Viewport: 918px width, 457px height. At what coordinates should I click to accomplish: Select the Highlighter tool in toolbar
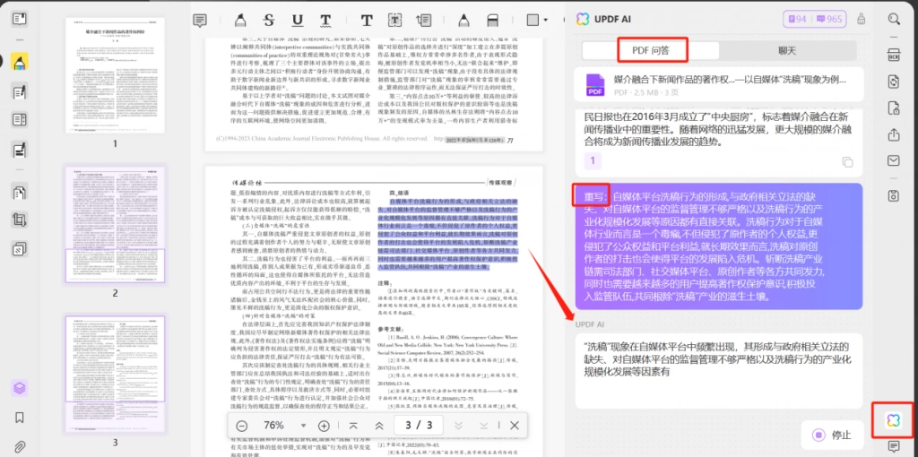point(240,21)
